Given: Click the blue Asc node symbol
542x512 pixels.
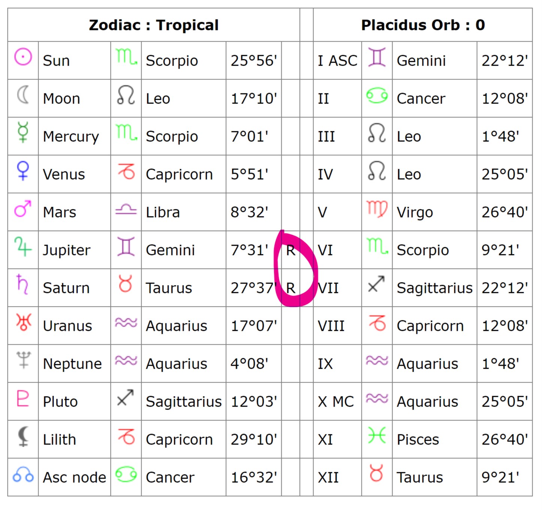Looking at the screenshot, I should [23, 475].
